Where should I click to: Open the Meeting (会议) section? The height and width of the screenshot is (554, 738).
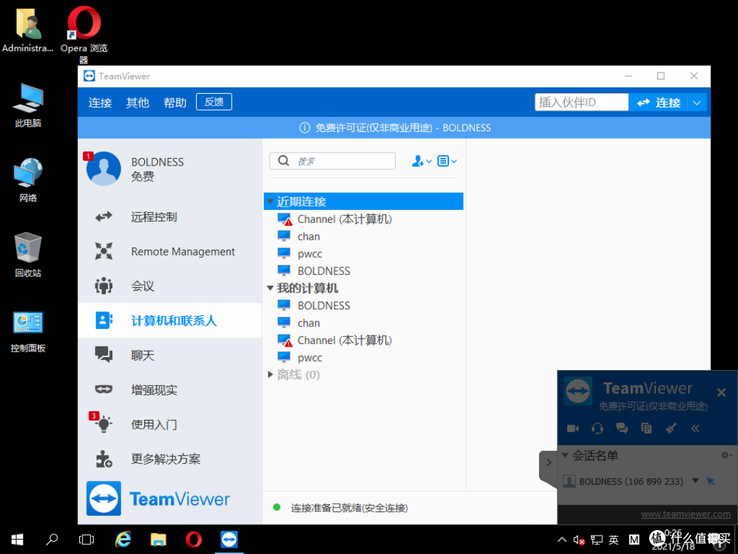pyautogui.click(x=169, y=286)
